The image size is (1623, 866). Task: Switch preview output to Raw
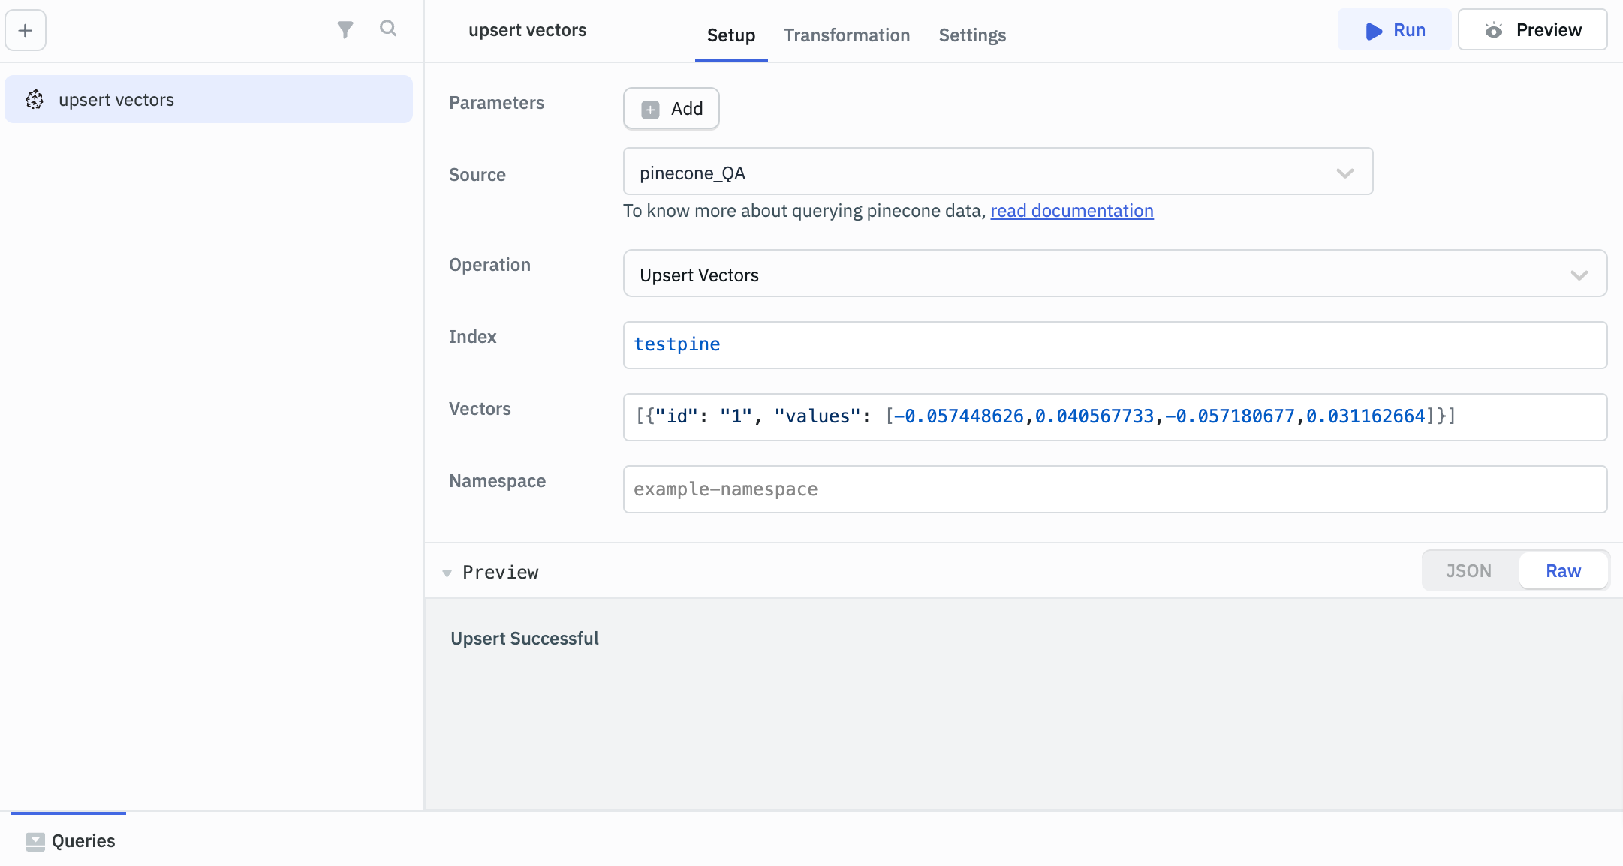(1563, 571)
